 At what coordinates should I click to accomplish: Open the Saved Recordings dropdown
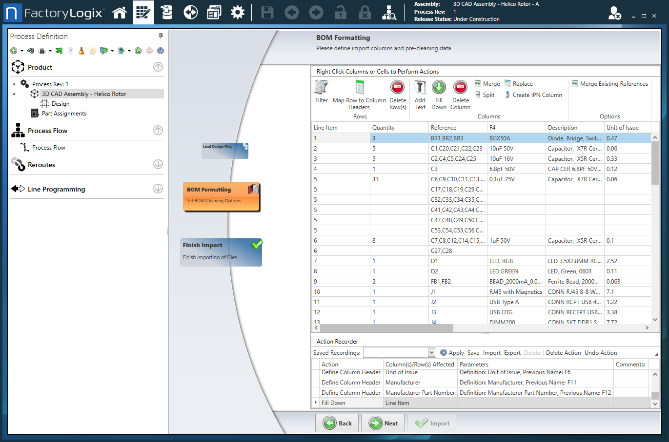point(431,352)
